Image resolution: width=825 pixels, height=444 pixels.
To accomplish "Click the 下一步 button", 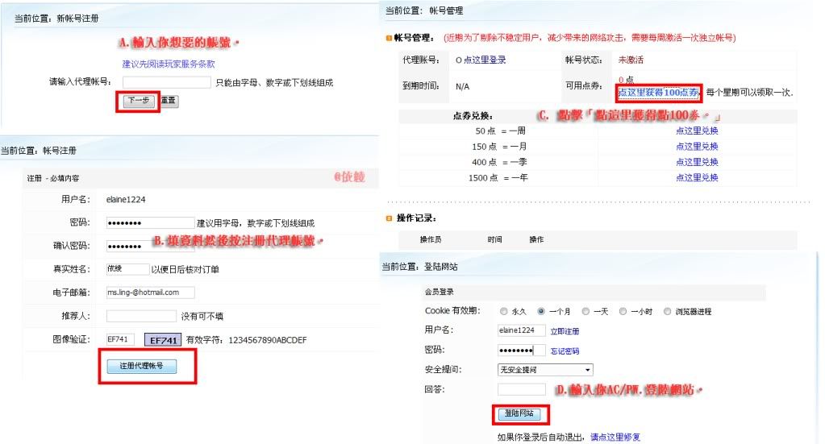I will pos(139,101).
